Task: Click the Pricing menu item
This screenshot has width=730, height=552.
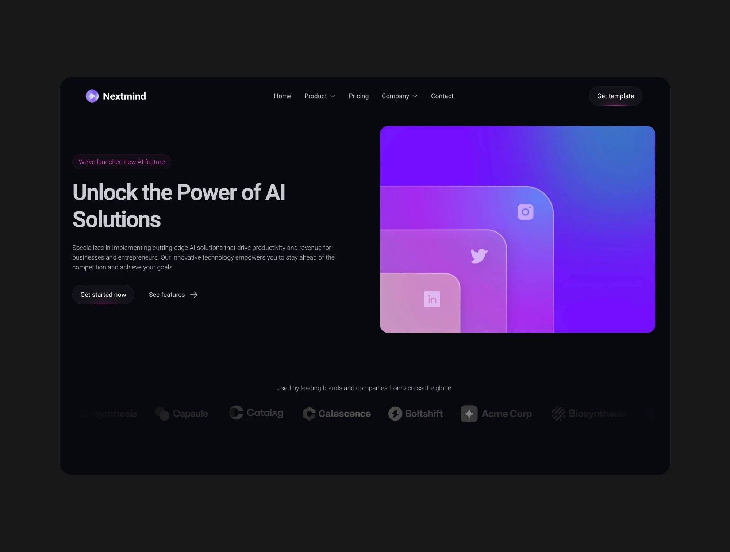Action: (358, 96)
